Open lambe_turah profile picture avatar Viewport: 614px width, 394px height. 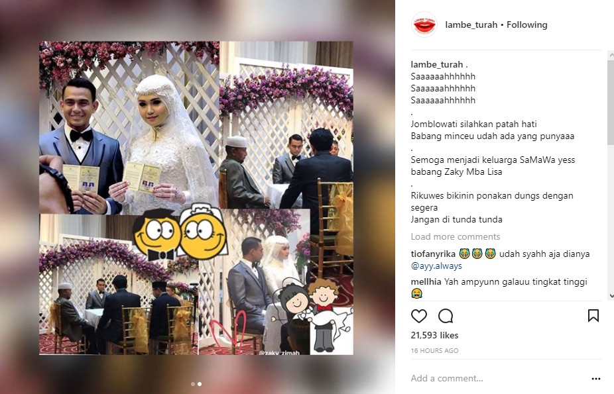(424, 25)
